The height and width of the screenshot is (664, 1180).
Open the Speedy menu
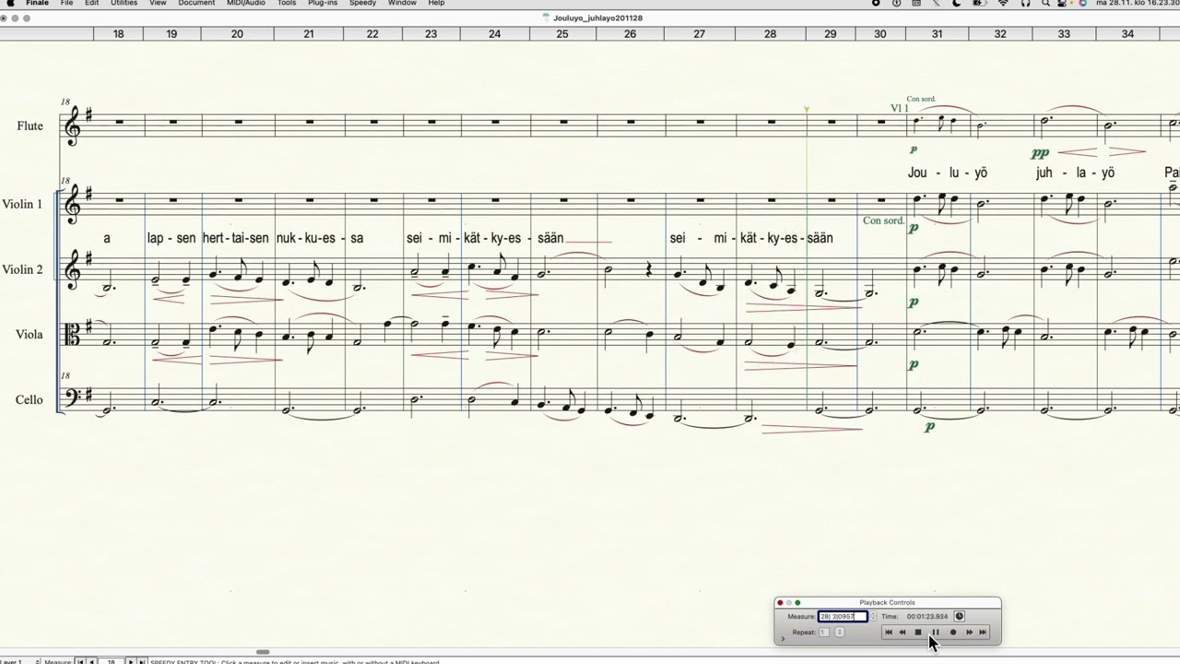click(362, 4)
